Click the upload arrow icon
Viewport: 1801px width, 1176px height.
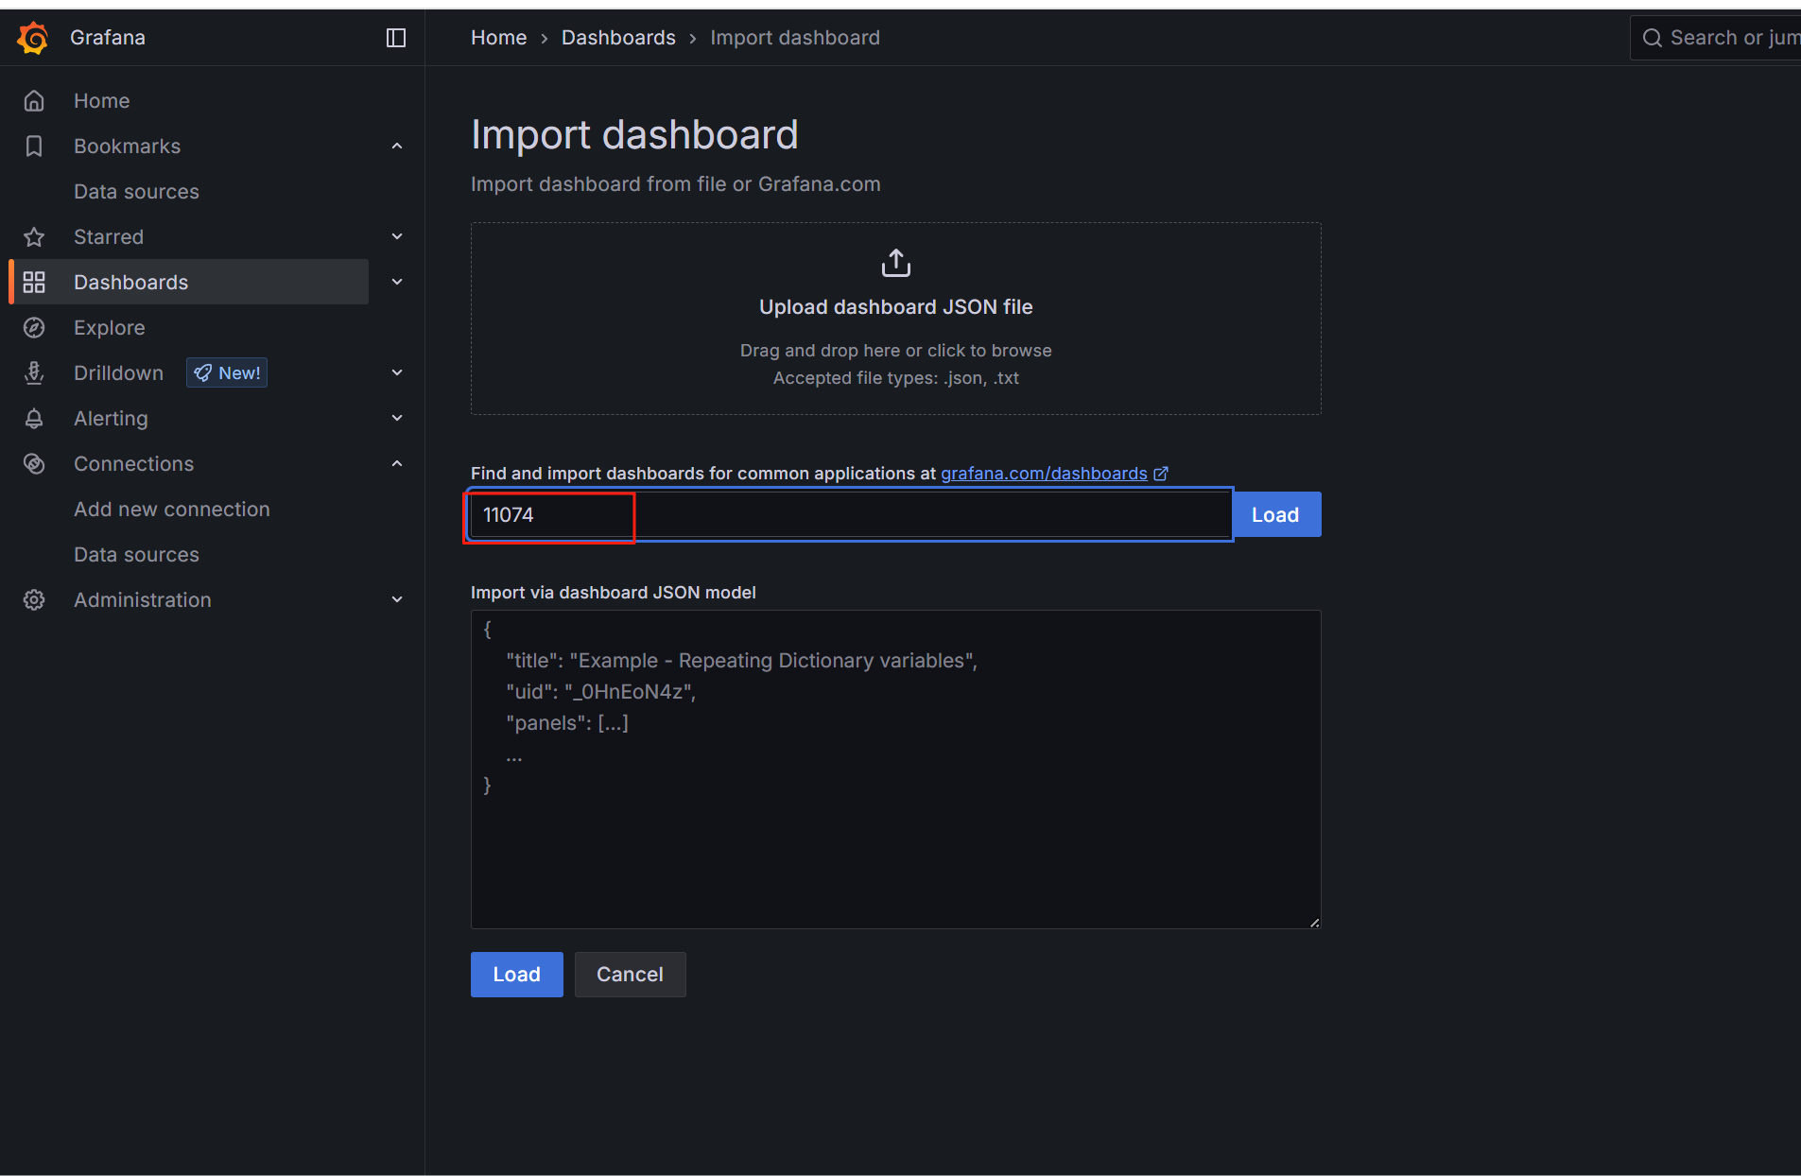pyautogui.click(x=896, y=263)
